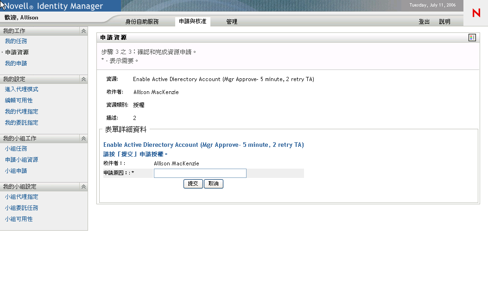
Task: Click the 申請原因 input field
Action: [x=200, y=173]
